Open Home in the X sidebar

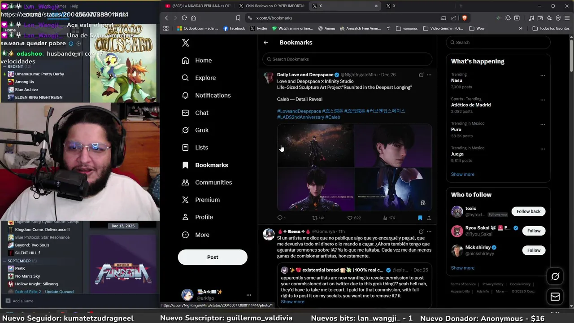pyautogui.click(x=197, y=61)
